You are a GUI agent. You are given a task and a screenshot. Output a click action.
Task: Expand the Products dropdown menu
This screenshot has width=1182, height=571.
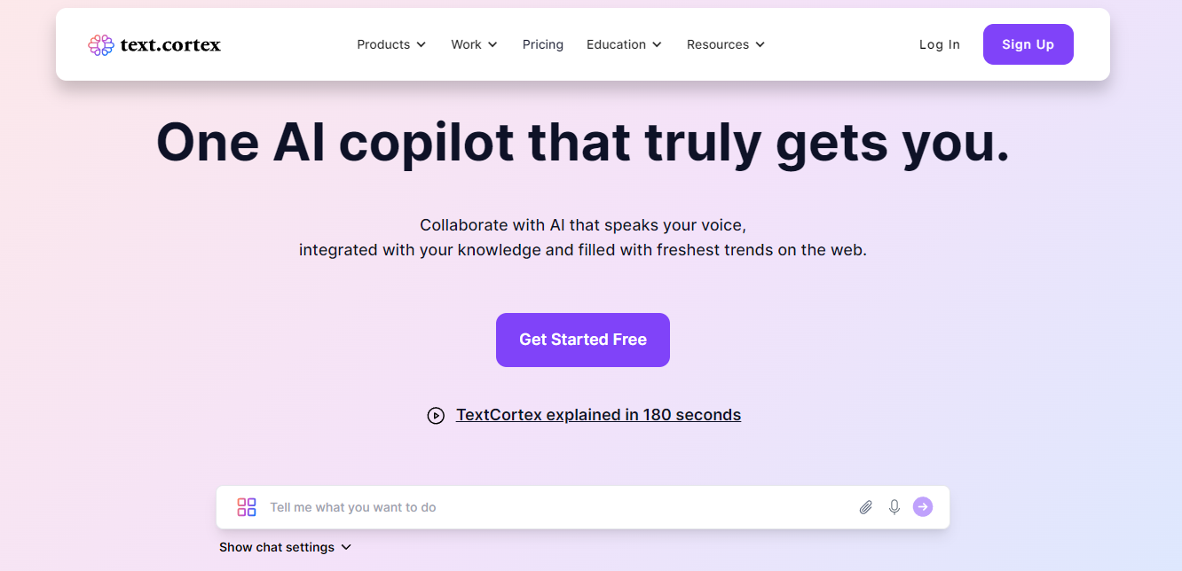point(391,44)
